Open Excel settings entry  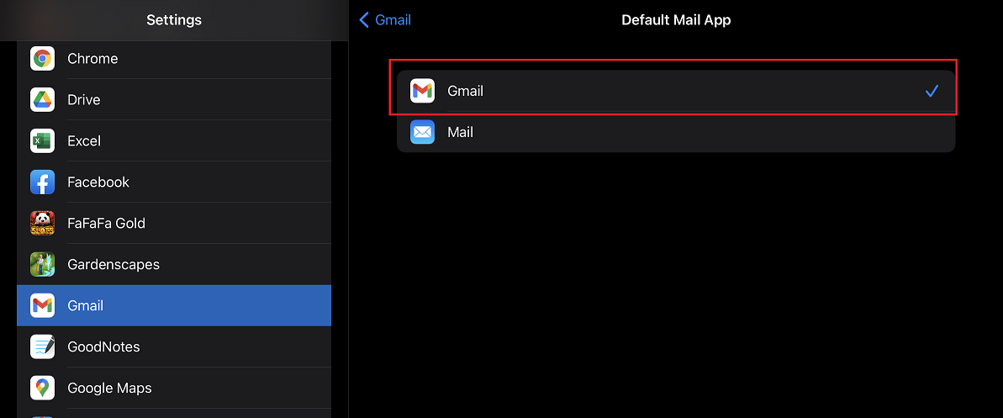174,140
